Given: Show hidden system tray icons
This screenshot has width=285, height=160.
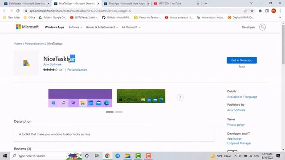Looking at the screenshot, I should point(236,156).
